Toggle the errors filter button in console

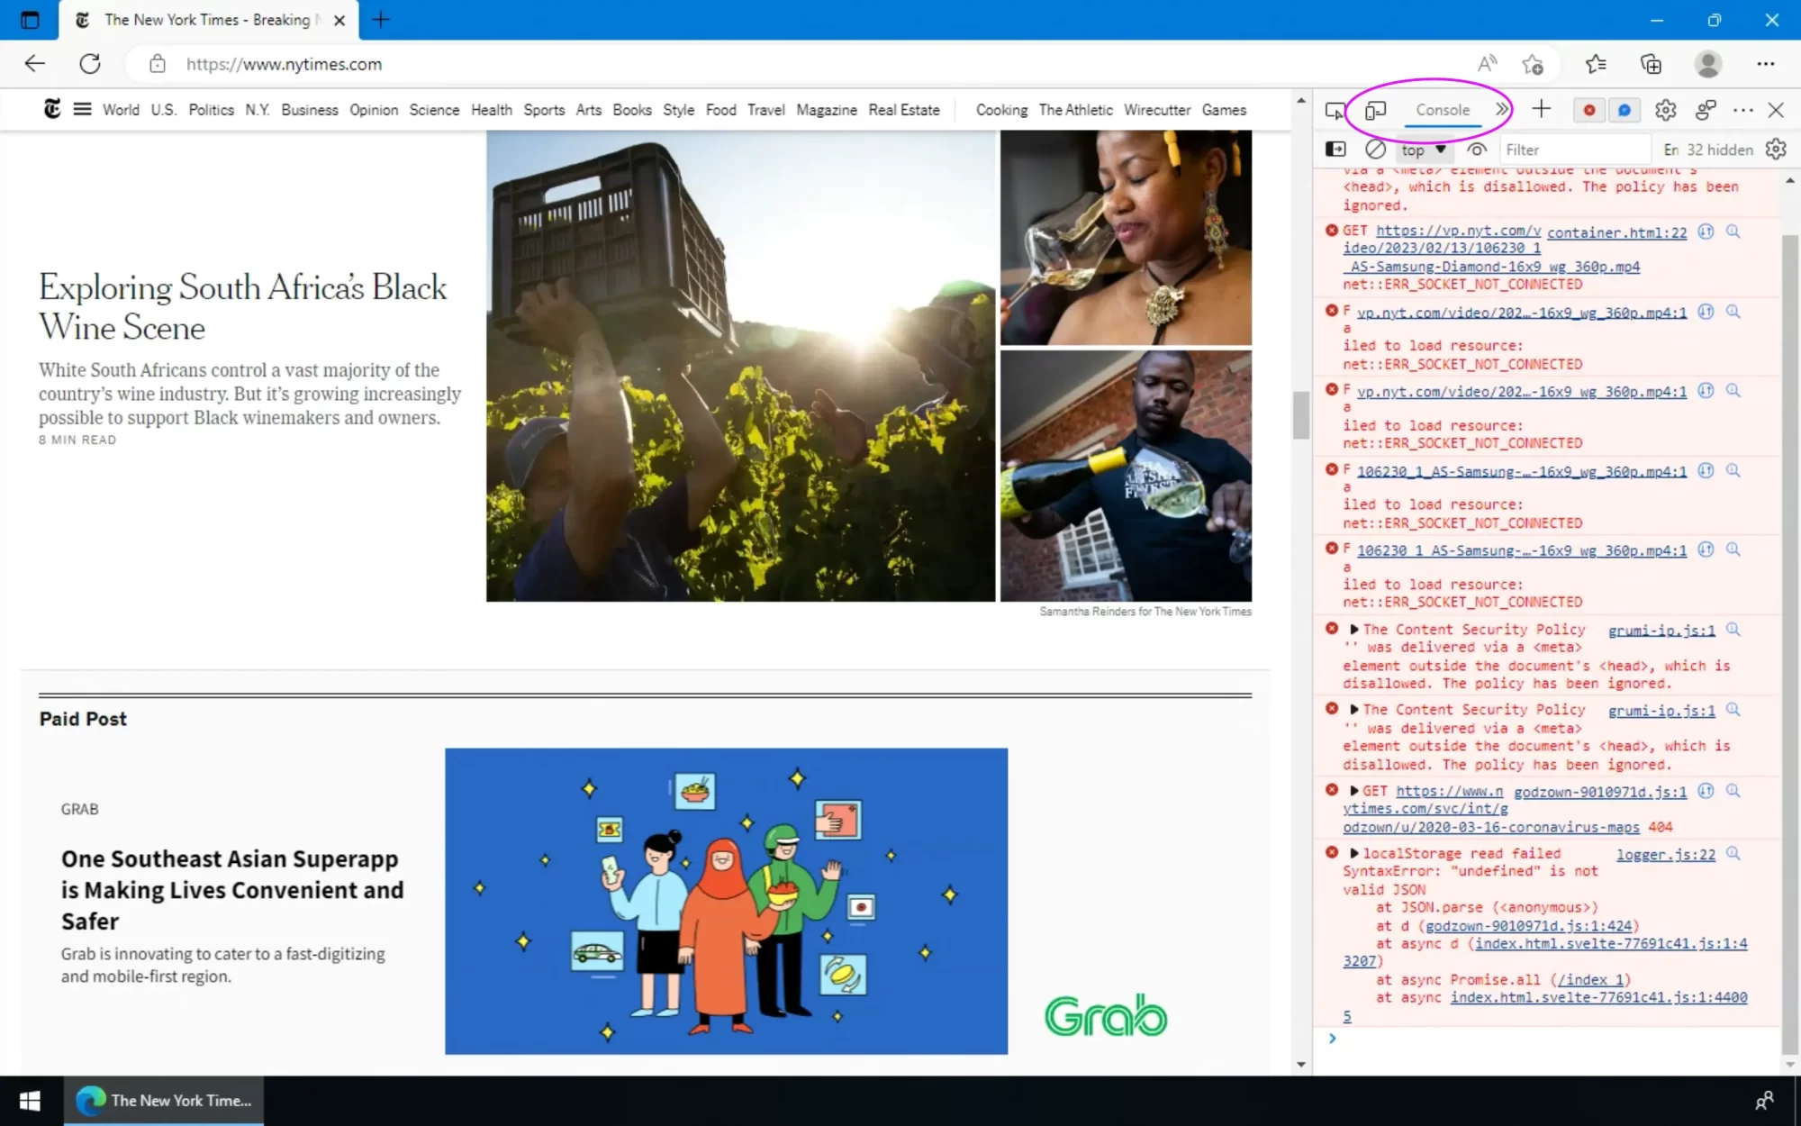(x=1587, y=110)
